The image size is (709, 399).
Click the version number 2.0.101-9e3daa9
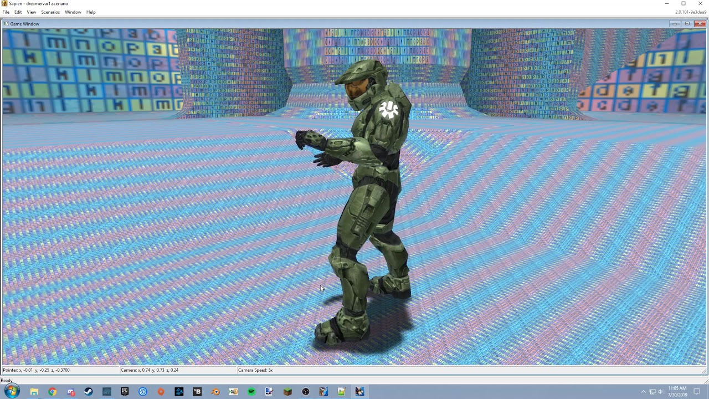(691, 12)
